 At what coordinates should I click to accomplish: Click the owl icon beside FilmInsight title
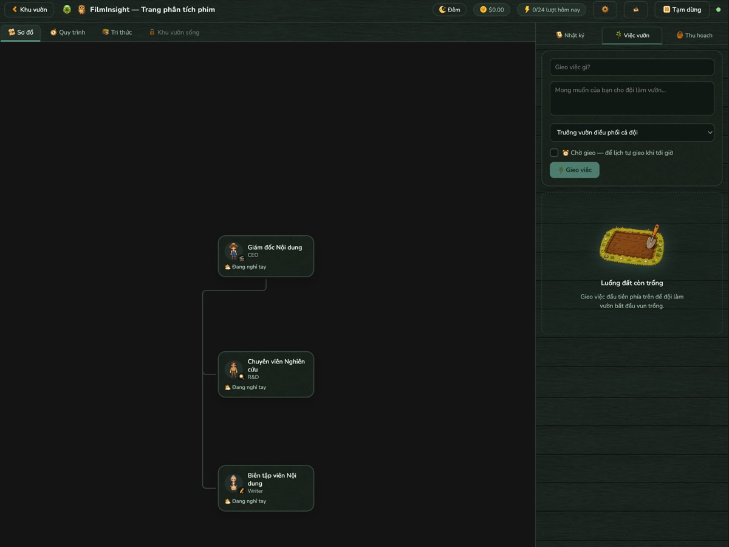[81, 10]
